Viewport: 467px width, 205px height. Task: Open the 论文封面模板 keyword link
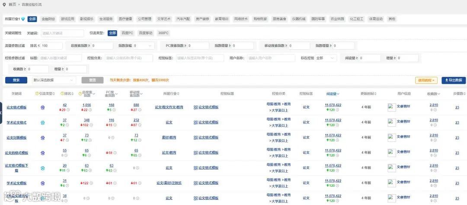[x=16, y=138]
